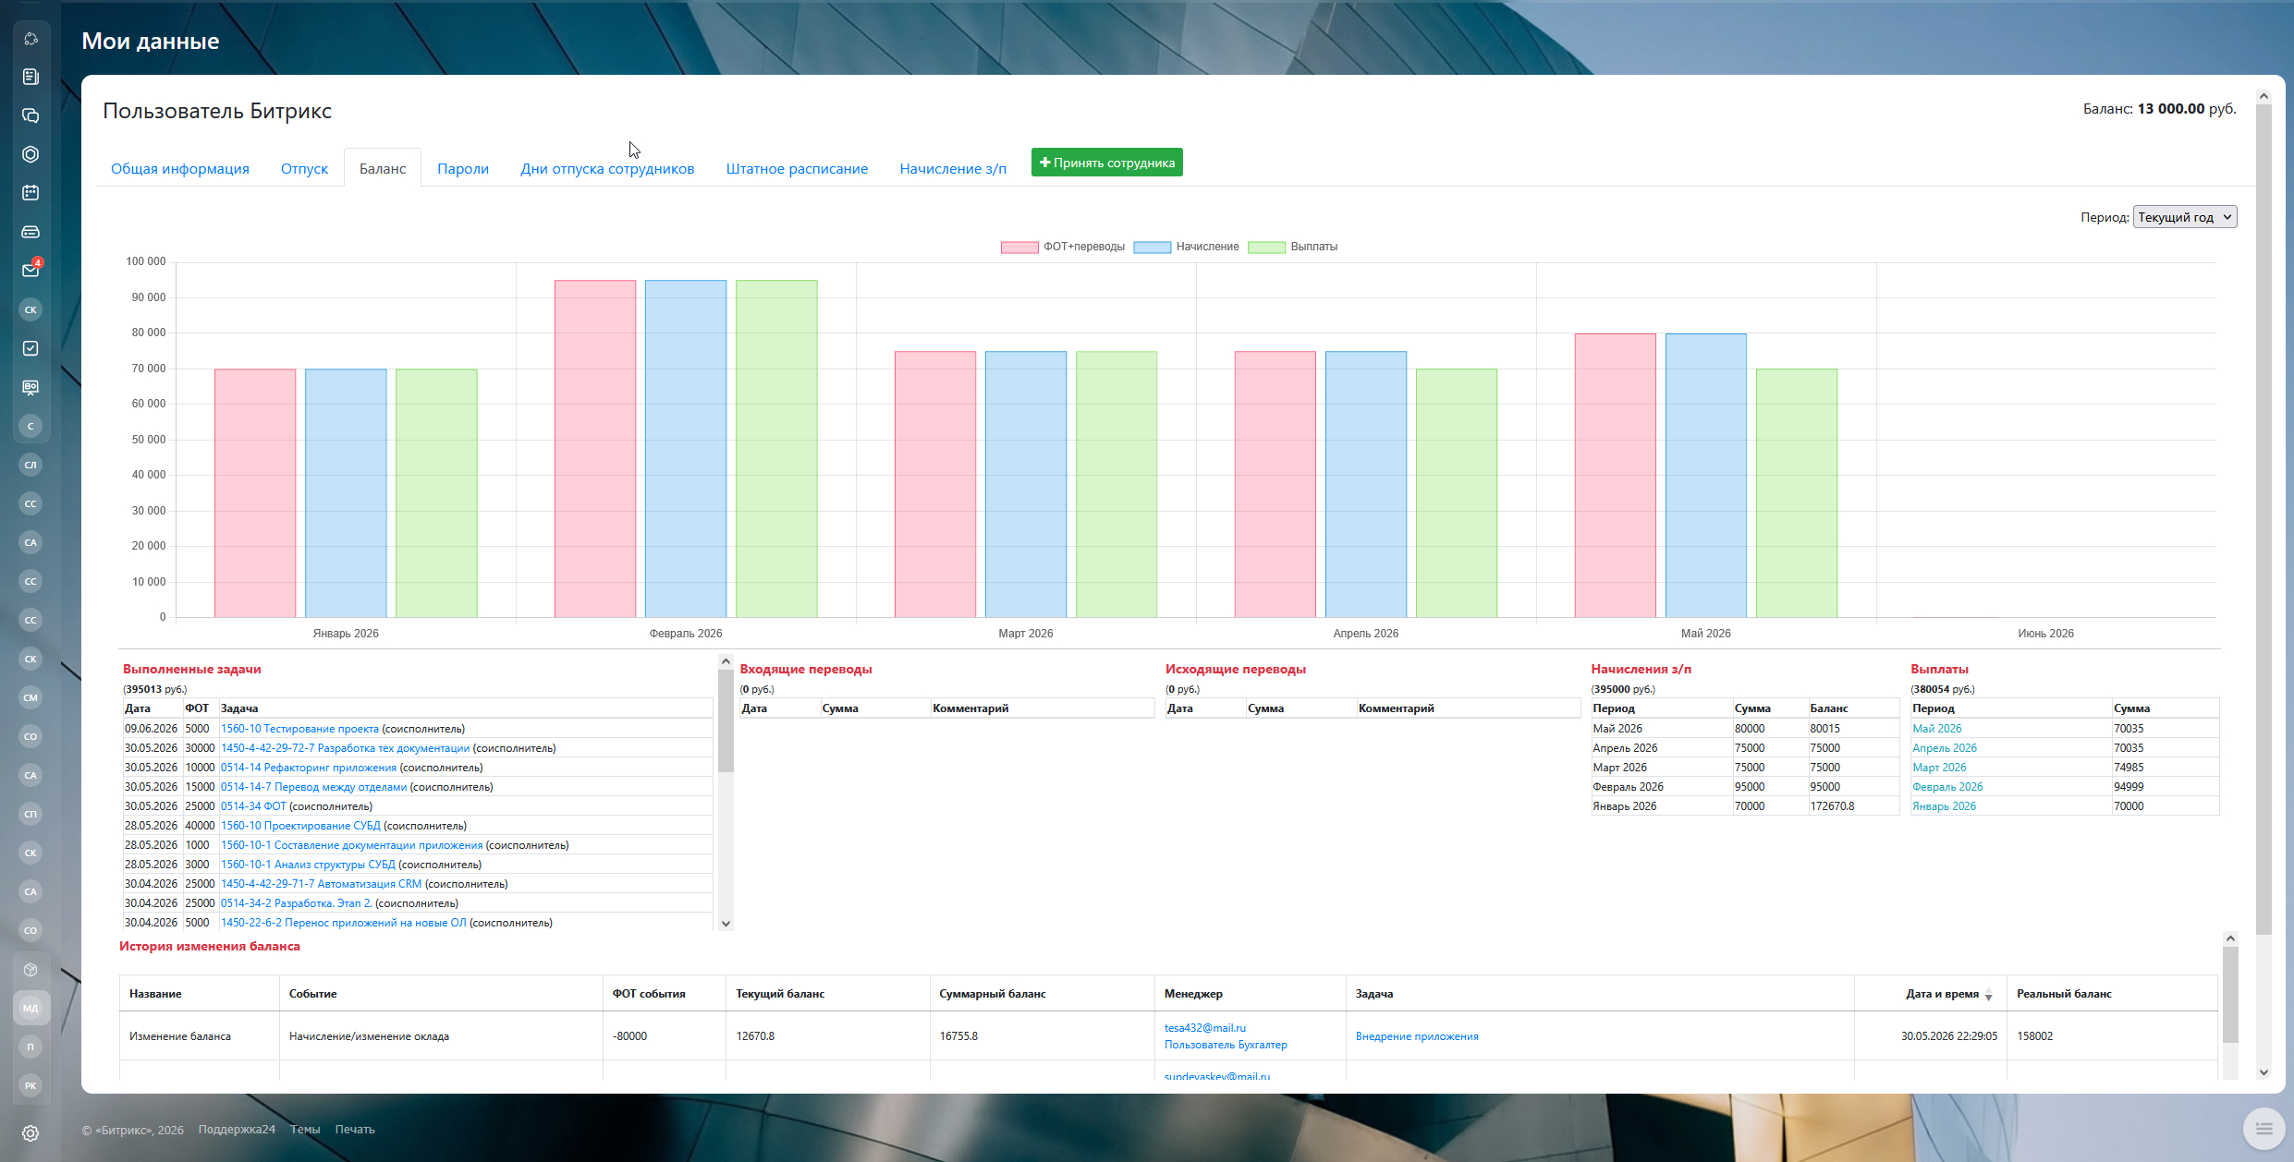
Task: Open the round hamburger menu button bottom right
Action: pos(2263,1129)
